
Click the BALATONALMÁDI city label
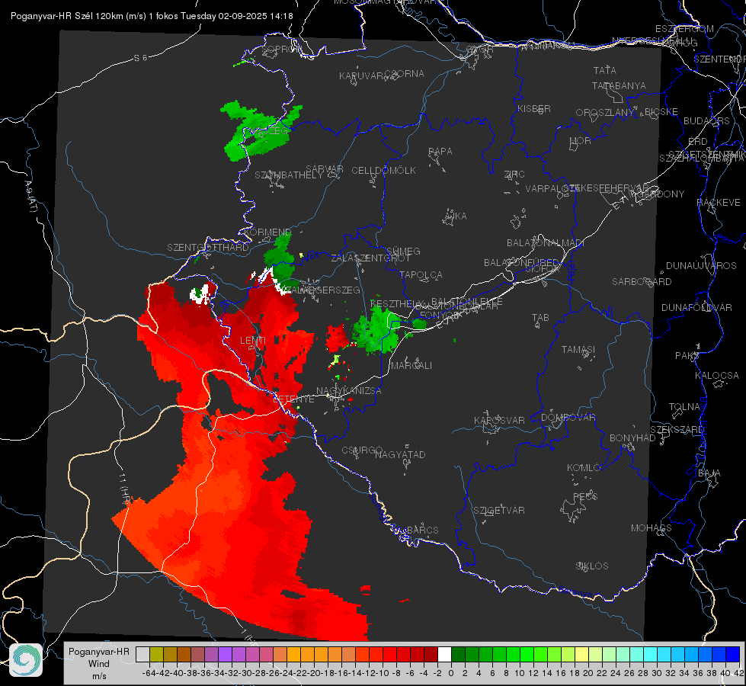tap(546, 243)
